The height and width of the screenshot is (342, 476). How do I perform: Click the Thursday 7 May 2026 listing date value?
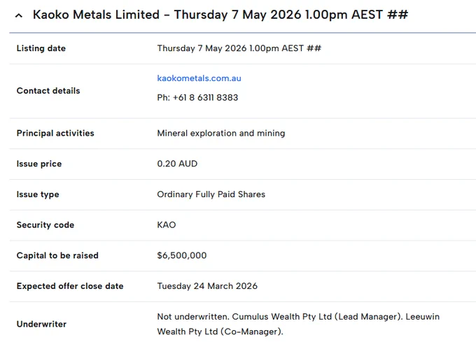[x=239, y=48]
